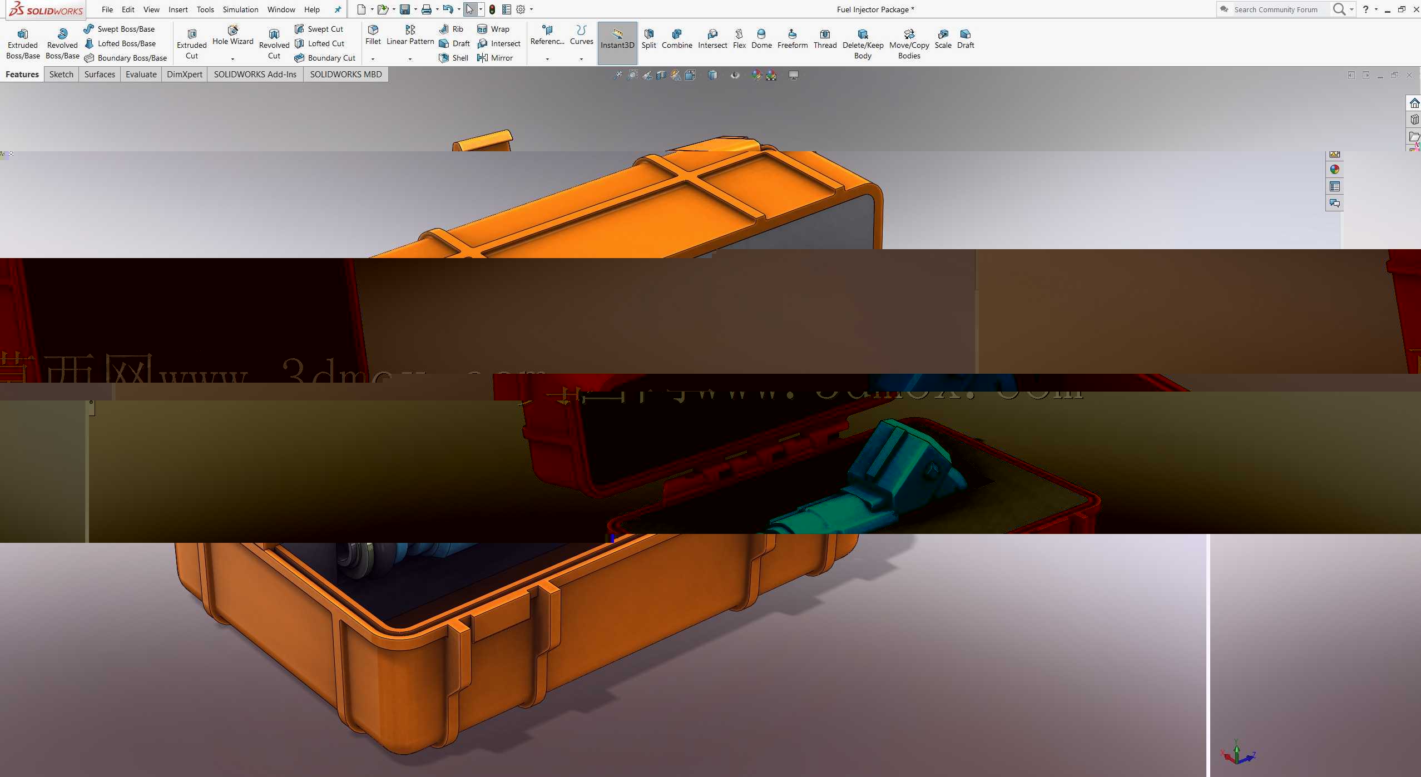This screenshot has width=1421, height=777.
Task: Open Apply Scene color ball icon
Action: pyautogui.click(x=771, y=75)
